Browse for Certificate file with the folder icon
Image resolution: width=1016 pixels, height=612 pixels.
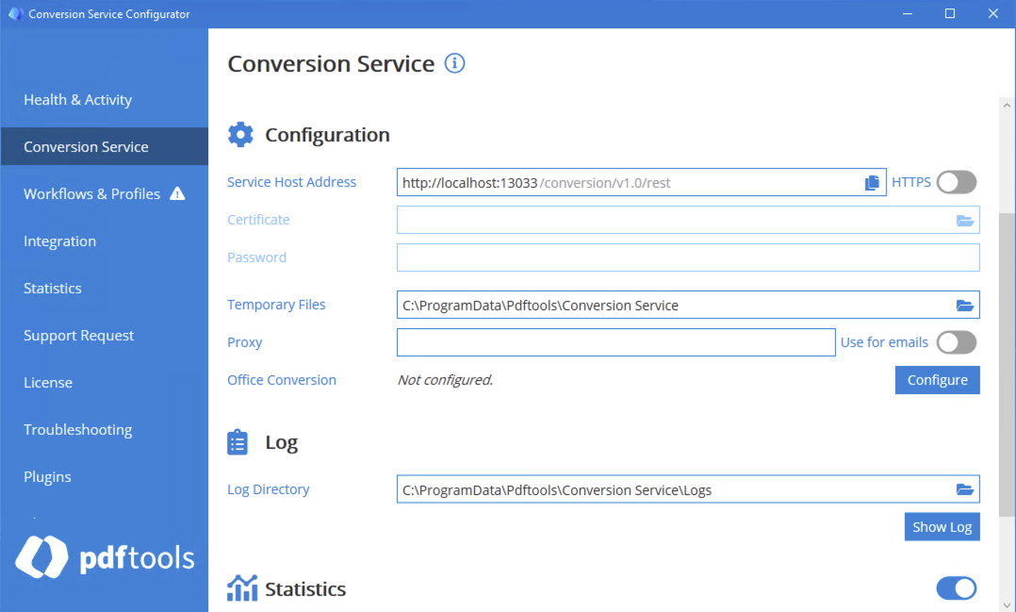tap(965, 221)
